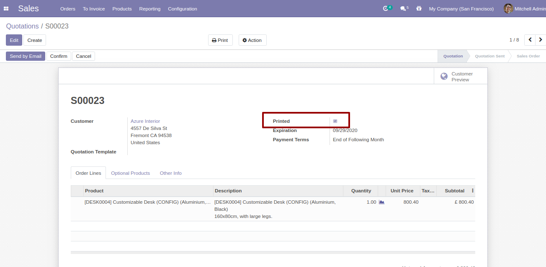Screen dimensions: 546x267
Task: Click the unit price 800.40
Action: pos(411,202)
